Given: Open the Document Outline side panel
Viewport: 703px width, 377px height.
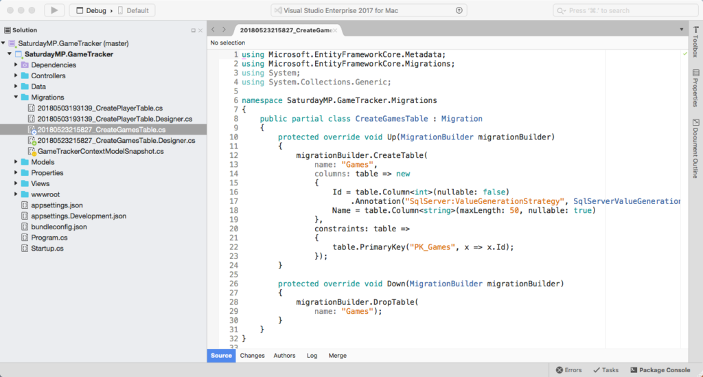Looking at the screenshot, I should pos(695,148).
